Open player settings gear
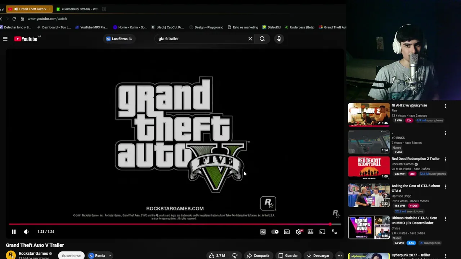Image resolution: width=461 pixels, height=259 pixels. (299, 232)
